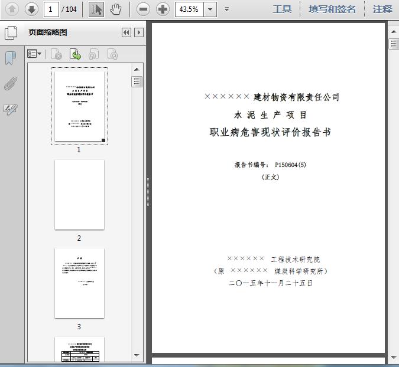Open the zoom percentage dropdown arrow
Viewport: 399px width, 367px height.
tap(210, 9)
